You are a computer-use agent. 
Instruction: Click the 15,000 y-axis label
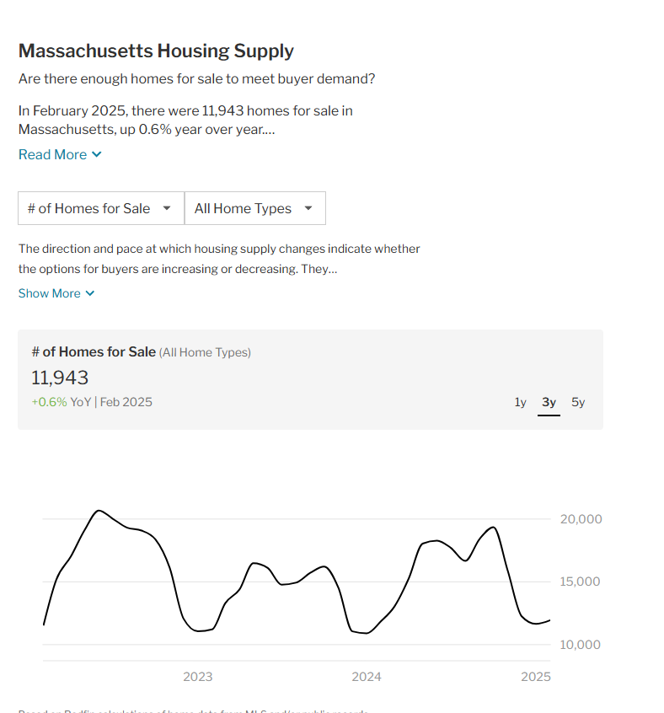tap(580, 582)
